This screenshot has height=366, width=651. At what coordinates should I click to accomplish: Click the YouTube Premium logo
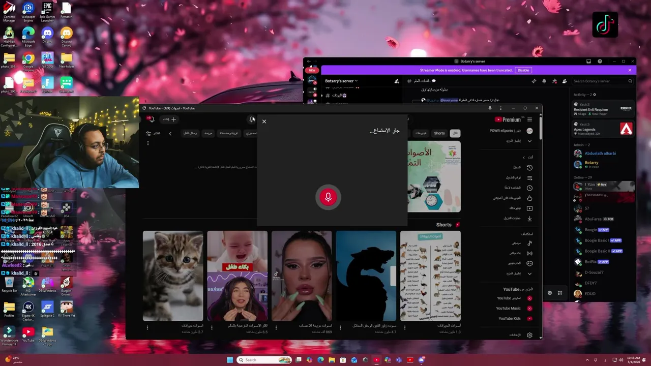pos(508,119)
